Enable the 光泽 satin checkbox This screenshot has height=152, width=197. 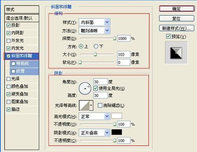[x=8, y=79]
